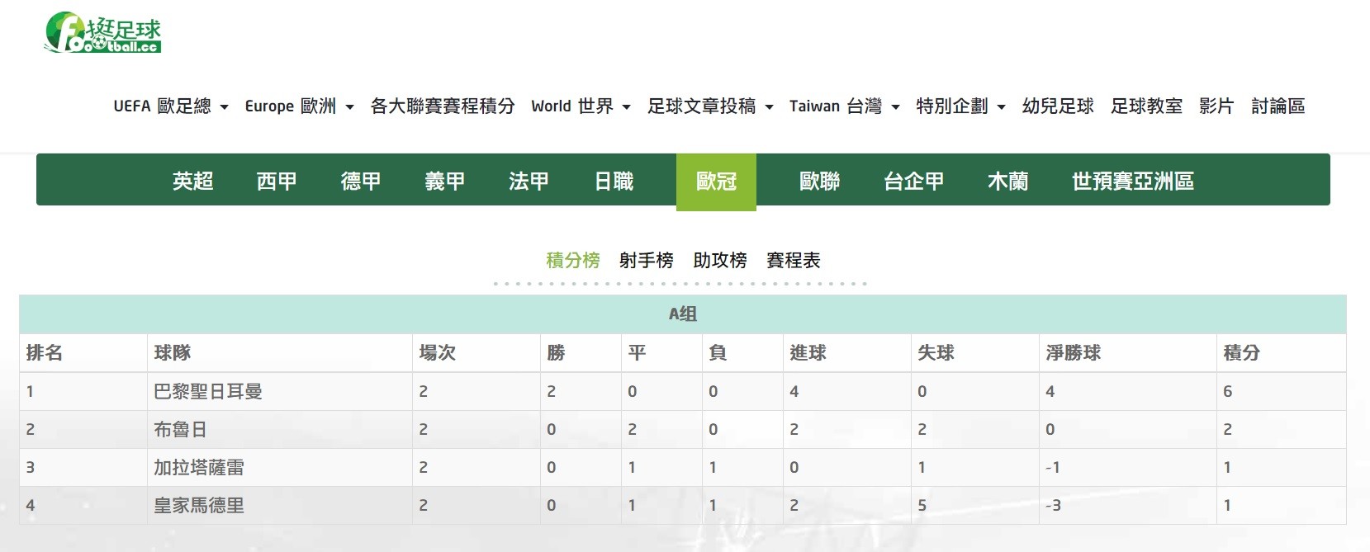Screen dimensions: 1370x552
Task: Expand the World 世界 dropdown menu
Action: [x=581, y=106]
